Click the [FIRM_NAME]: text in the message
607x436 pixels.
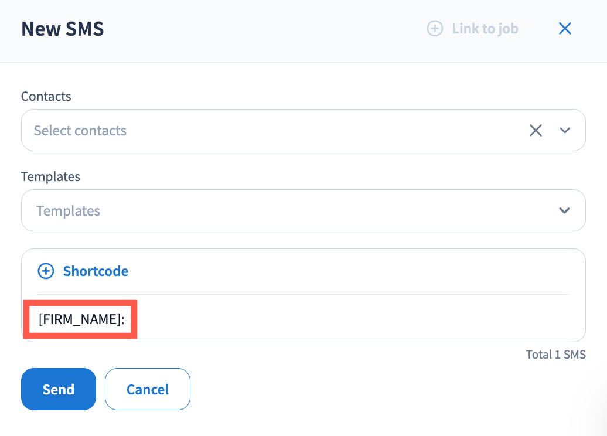[81, 320]
